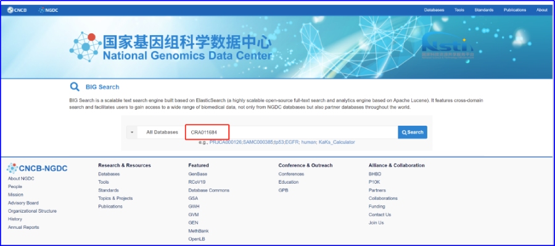The image size is (555, 246).
Task: Open Topics & Projects footer link
Action: (x=115, y=198)
